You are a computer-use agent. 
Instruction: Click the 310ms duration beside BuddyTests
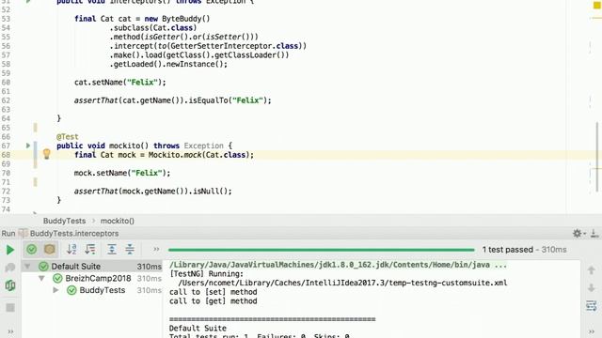149,290
